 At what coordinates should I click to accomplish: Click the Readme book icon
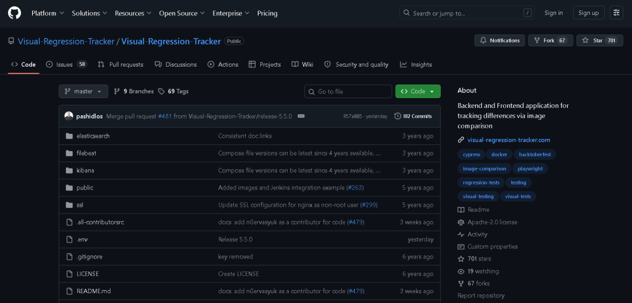[461, 210]
